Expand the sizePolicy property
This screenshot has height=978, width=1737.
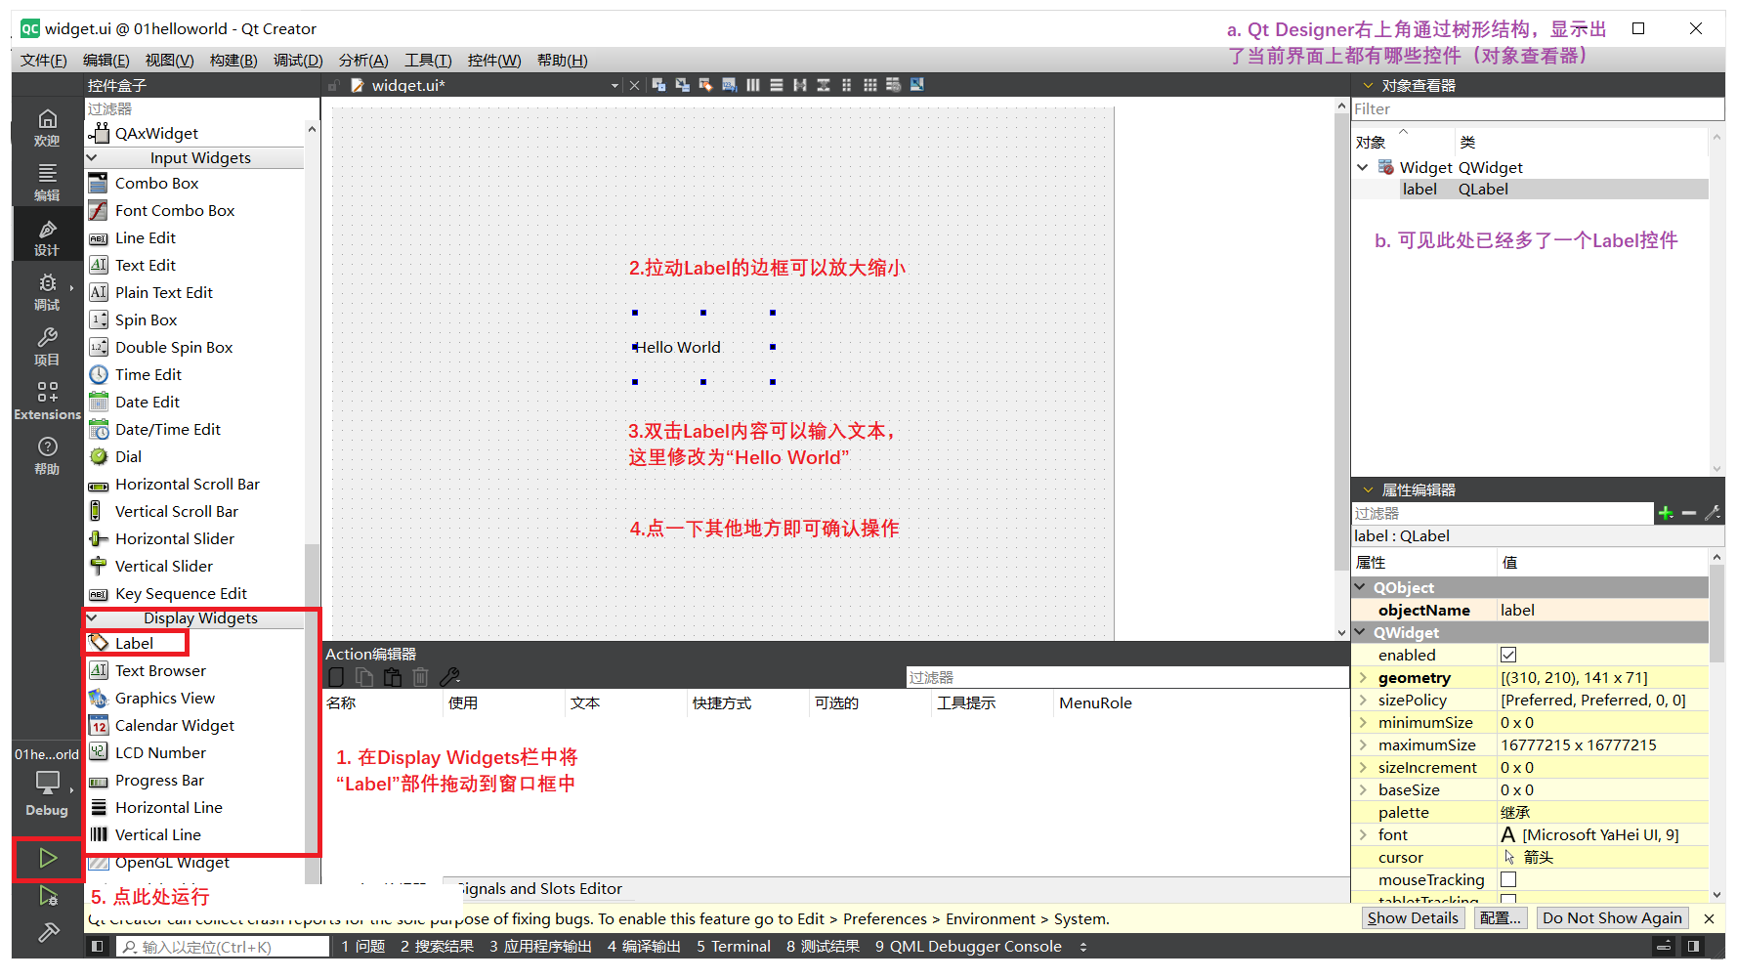1363,700
